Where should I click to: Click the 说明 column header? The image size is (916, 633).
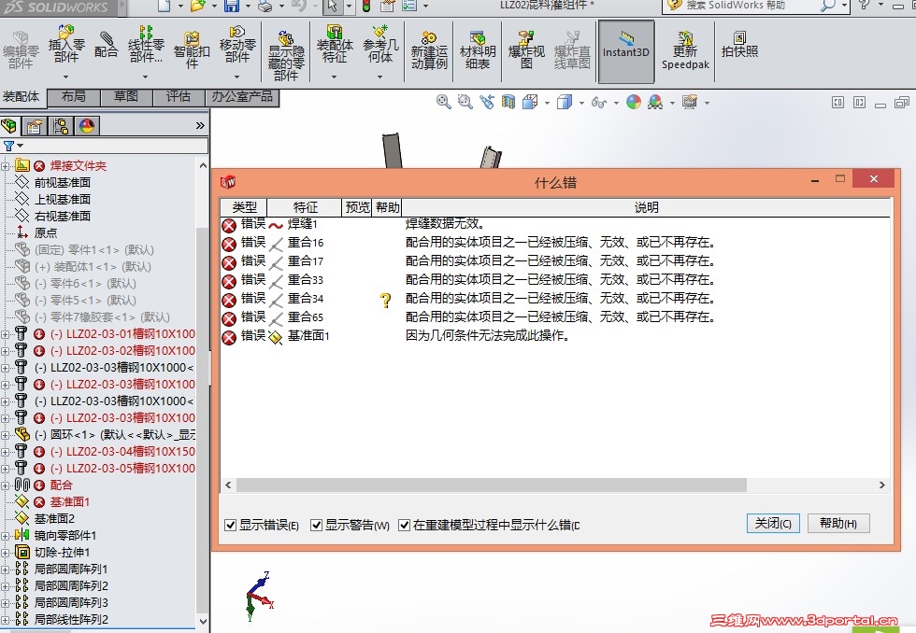tap(646, 207)
